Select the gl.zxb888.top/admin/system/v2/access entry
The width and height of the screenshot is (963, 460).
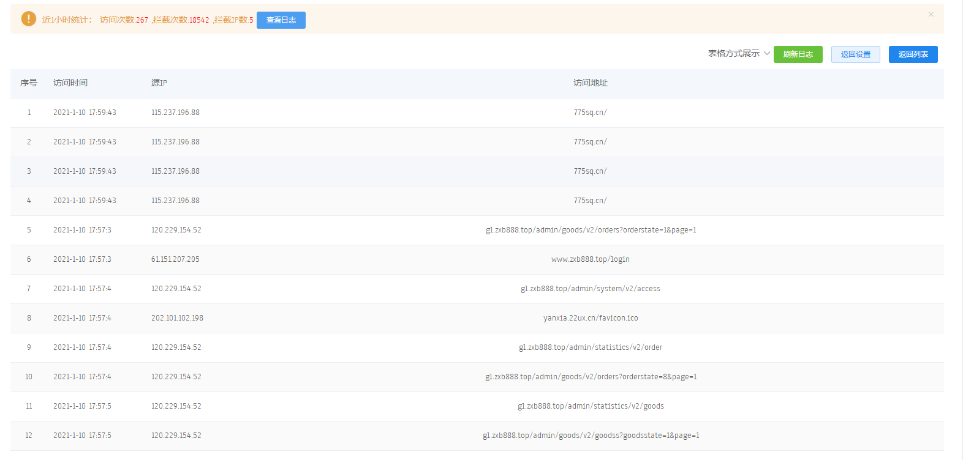pos(590,289)
